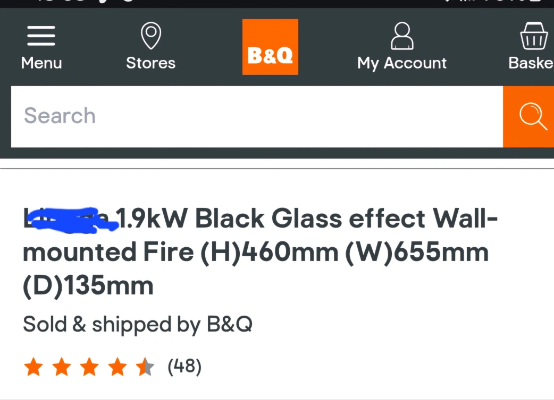Click the second orange rating star
This screenshot has width=554, height=400.
tap(62, 367)
